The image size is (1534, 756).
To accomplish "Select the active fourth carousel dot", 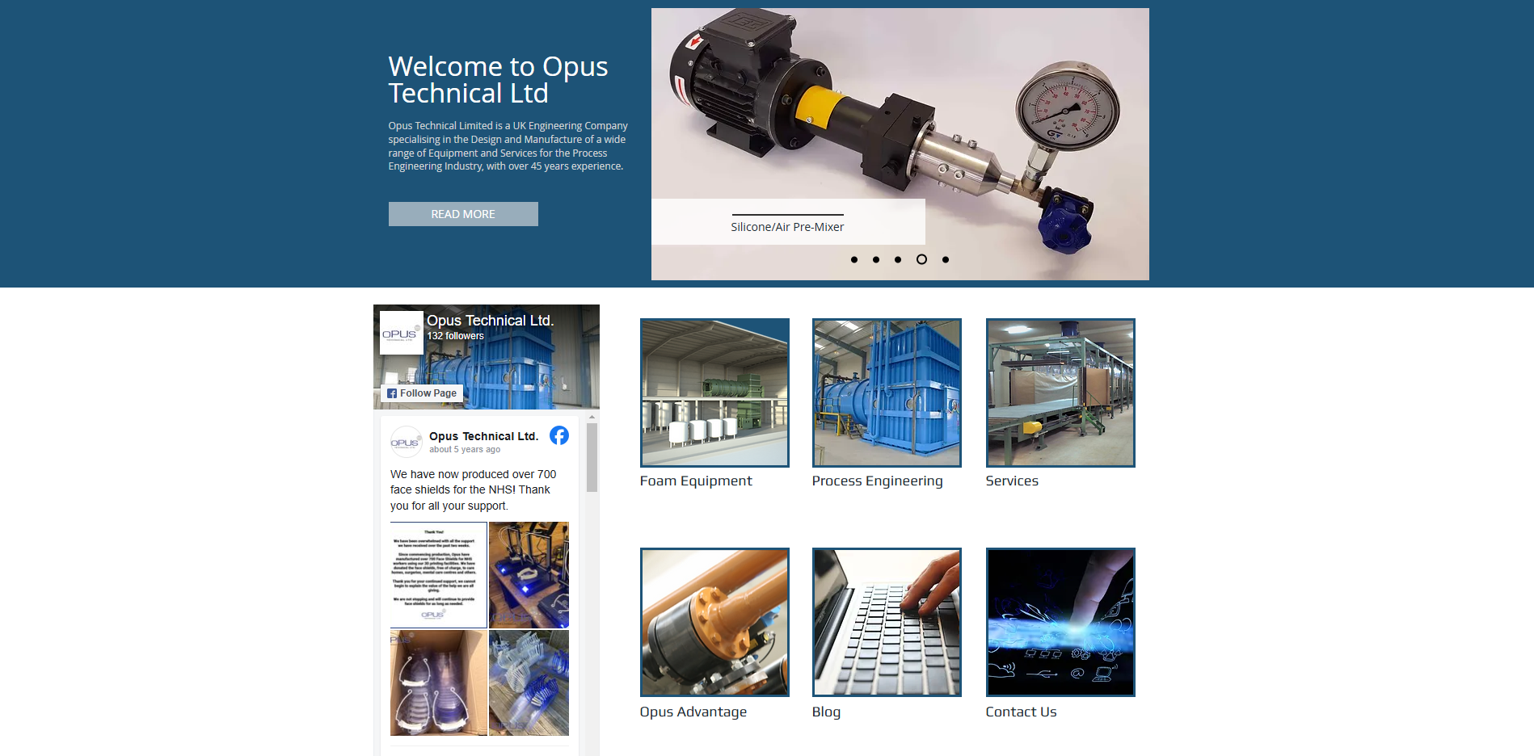I will tap(921, 259).
